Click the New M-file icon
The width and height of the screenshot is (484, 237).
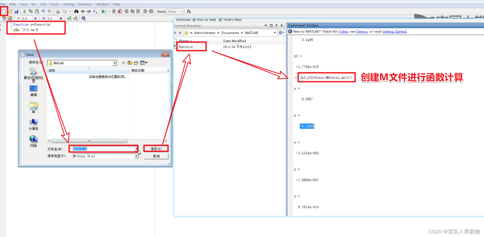(x=4, y=11)
